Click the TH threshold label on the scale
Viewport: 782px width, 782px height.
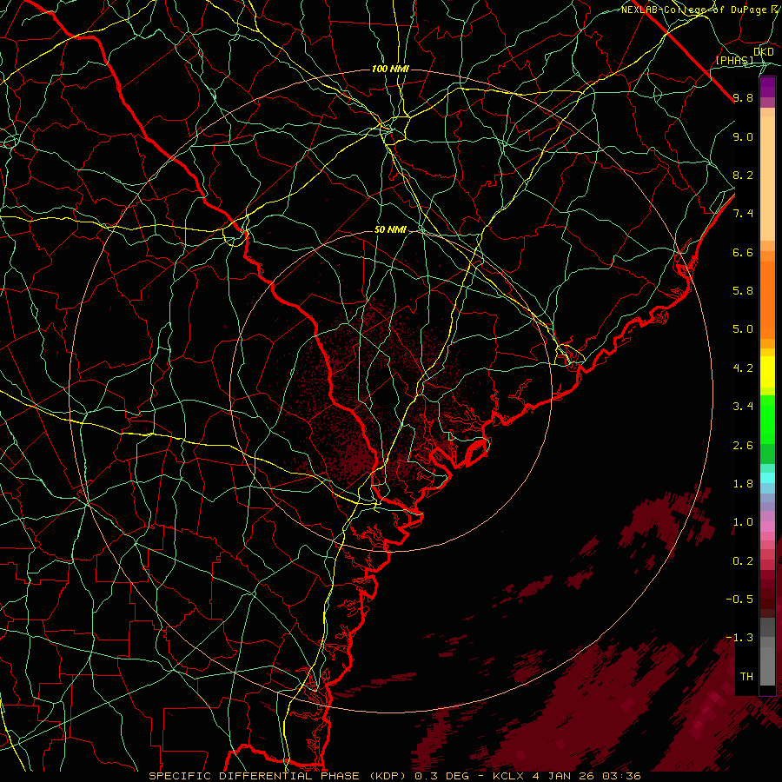click(x=746, y=677)
